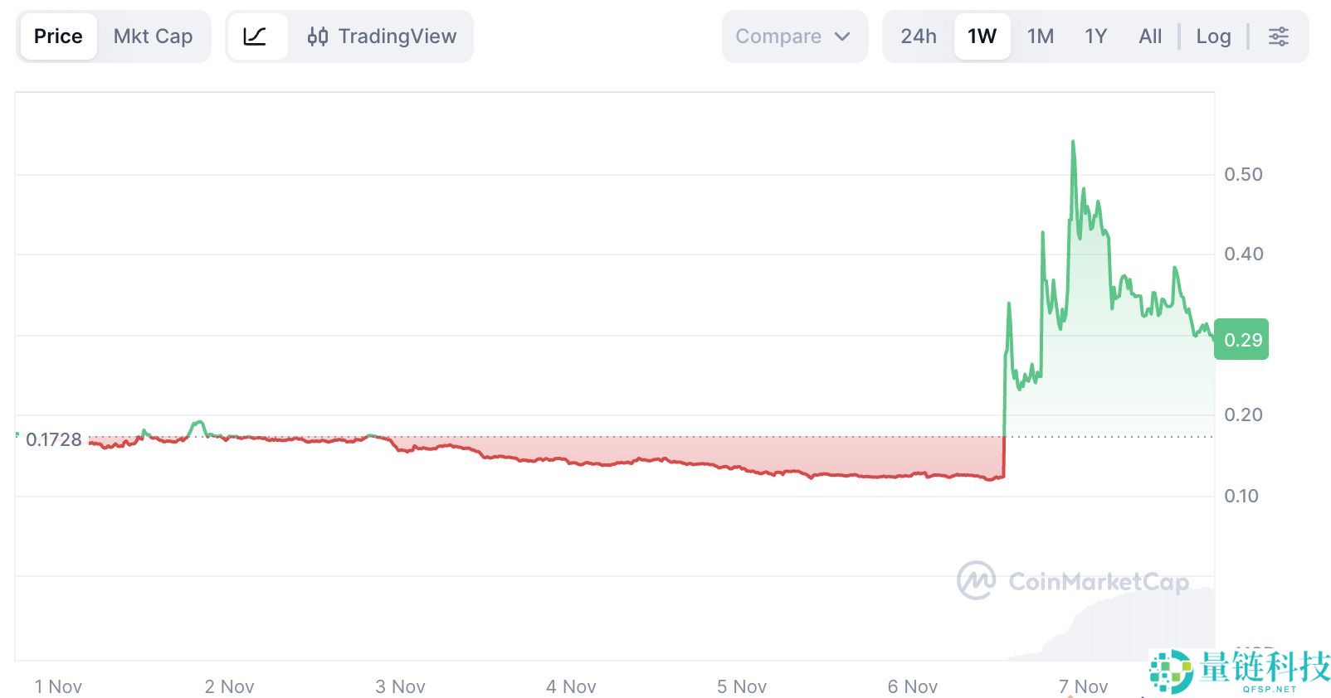Select the 1W time range
Screen dimensions: 1331x698
(x=982, y=36)
